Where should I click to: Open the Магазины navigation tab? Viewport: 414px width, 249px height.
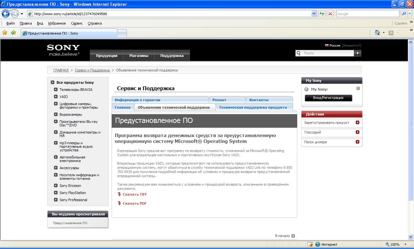[139, 56]
